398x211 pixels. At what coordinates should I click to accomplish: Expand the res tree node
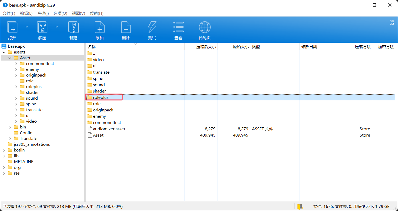click(4, 173)
